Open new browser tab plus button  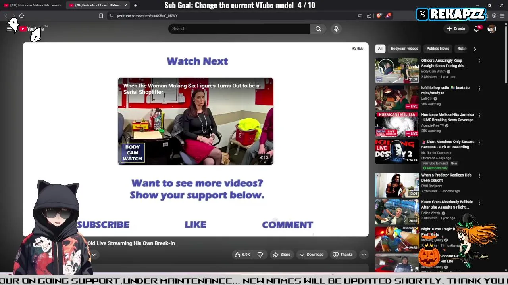point(135,5)
